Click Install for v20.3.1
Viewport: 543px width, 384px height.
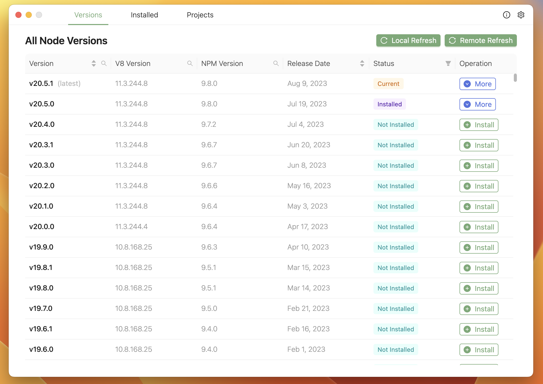tap(478, 145)
